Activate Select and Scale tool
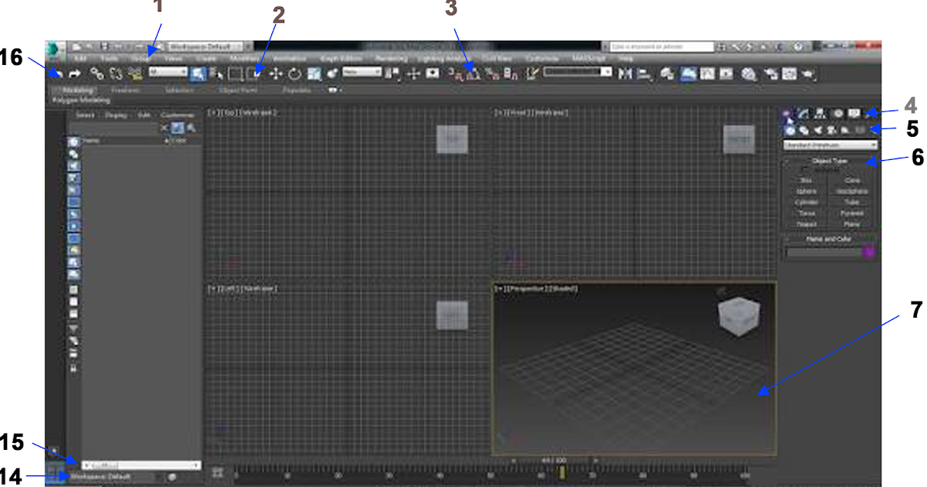This screenshot has width=927, height=487. (x=314, y=73)
